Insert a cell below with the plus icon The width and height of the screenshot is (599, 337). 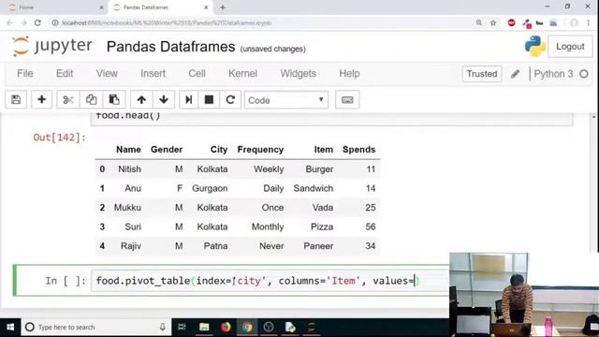tap(41, 100)
